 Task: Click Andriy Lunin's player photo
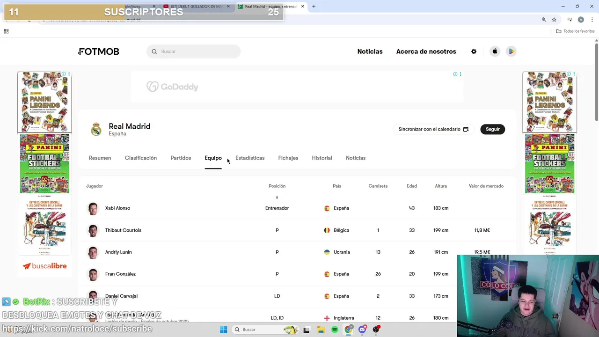[93, 252]
